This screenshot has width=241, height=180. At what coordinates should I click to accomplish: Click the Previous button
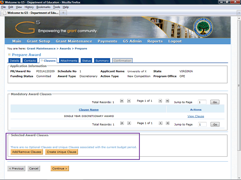16,168
